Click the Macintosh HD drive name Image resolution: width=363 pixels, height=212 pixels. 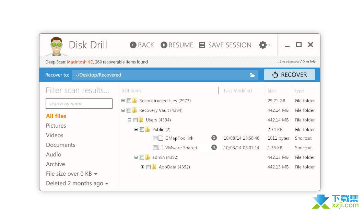(80, 62)
